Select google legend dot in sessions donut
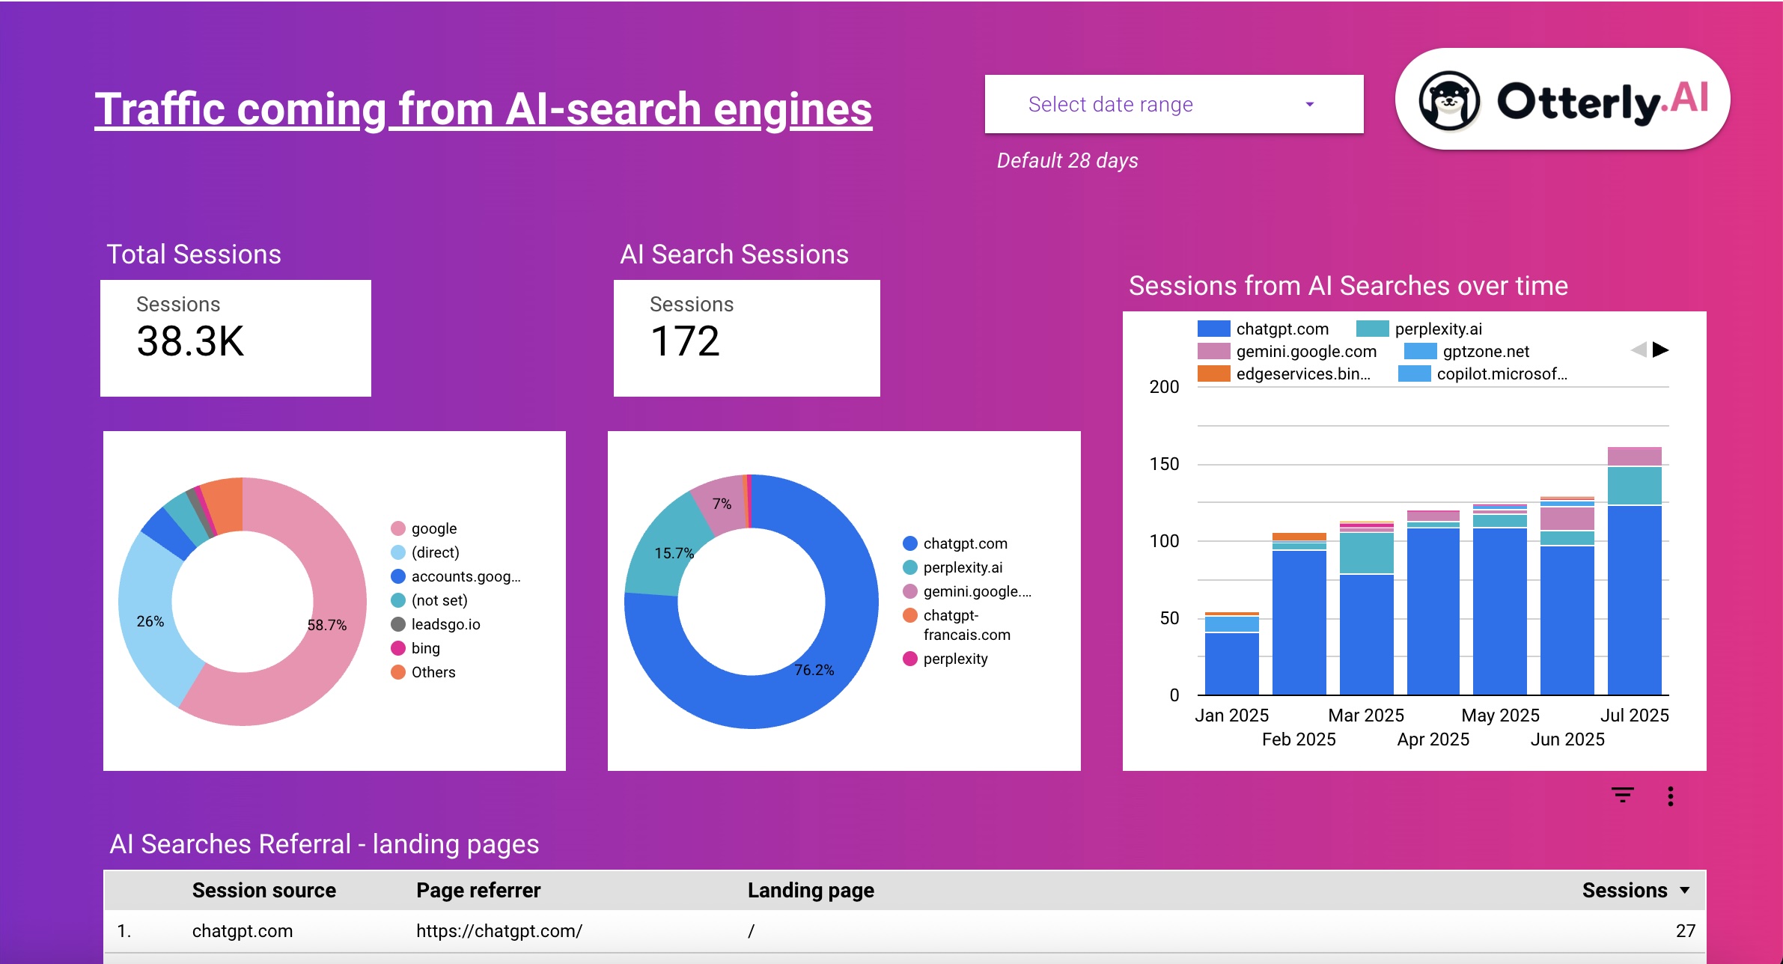 pos(398,528)
